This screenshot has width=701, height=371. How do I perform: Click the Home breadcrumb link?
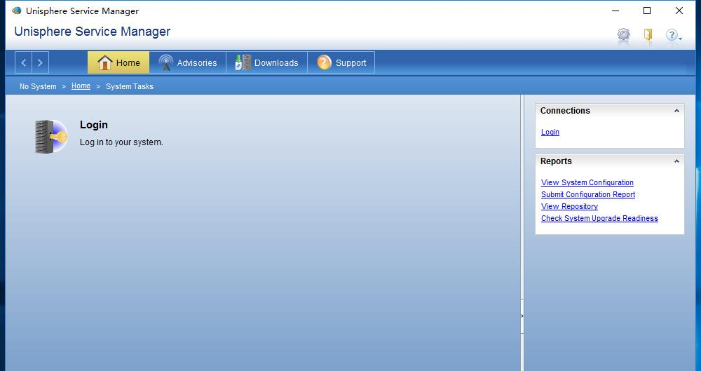pyautogui.click(x=81, y=86)
